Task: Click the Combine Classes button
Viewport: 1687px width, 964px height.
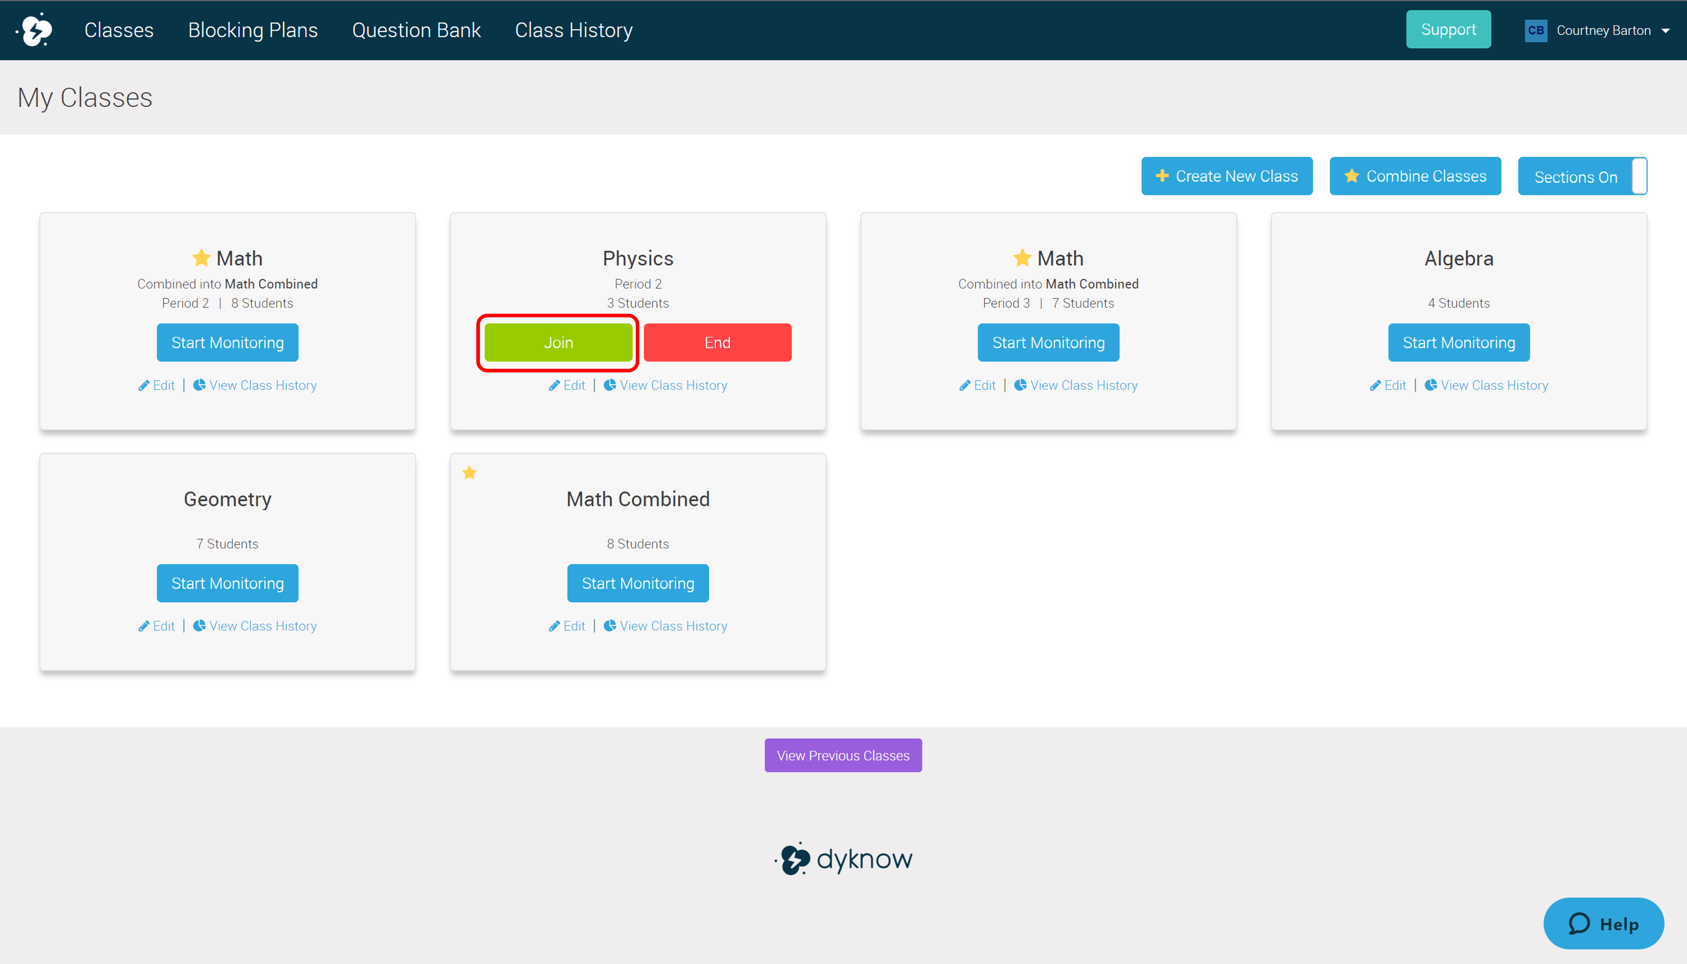Action: tap(1415, 176)
